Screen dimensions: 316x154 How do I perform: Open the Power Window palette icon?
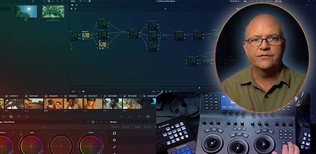148,117
